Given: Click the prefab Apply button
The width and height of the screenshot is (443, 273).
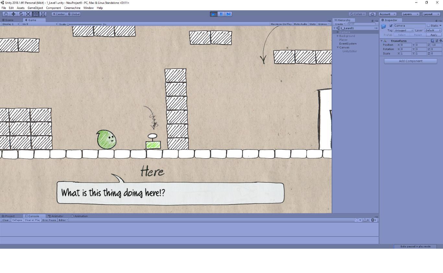Looking at the screenshot, I should coord(434,35).
